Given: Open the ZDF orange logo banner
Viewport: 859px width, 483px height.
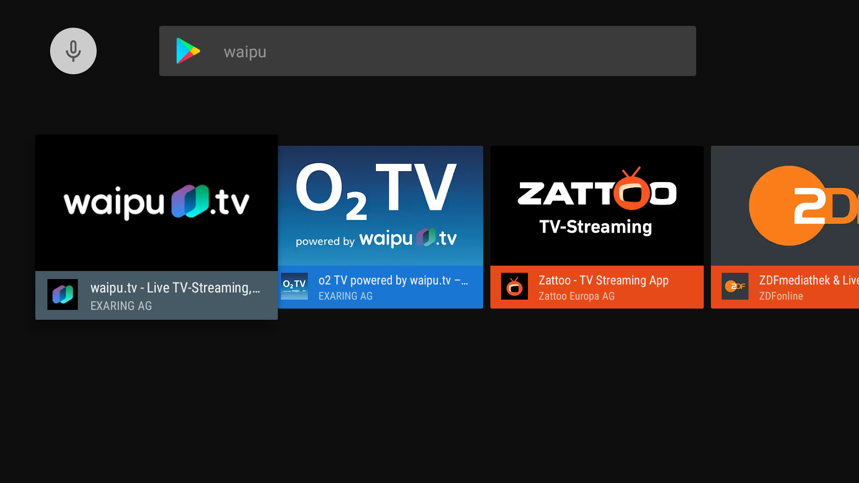Looking at the screenshot, I should coord(785,206).
